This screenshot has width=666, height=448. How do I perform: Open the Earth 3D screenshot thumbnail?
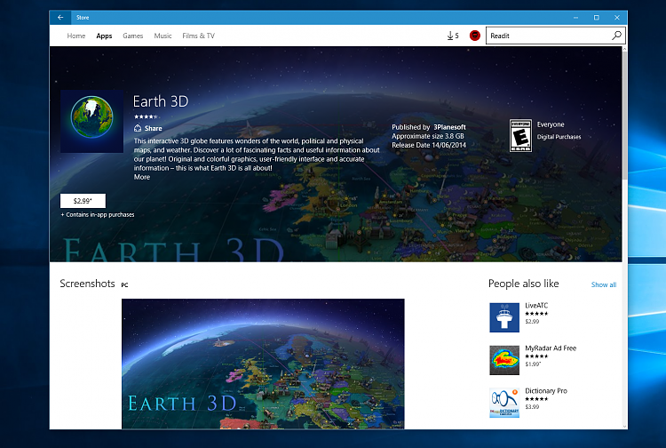point(263,363)
